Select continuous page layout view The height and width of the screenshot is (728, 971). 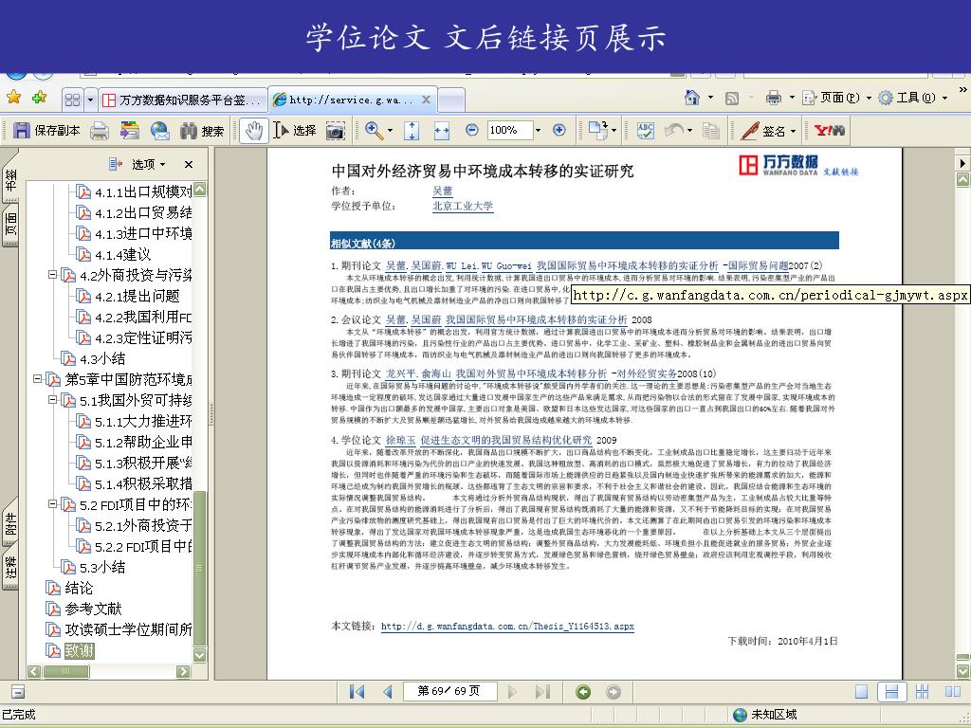(891, 692)
